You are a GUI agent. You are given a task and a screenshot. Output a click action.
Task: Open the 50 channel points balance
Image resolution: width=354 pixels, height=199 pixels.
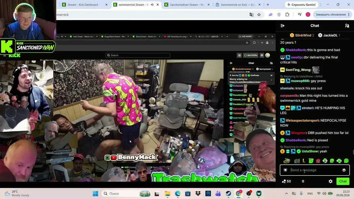pyautogui.click(x=286, y=181)
